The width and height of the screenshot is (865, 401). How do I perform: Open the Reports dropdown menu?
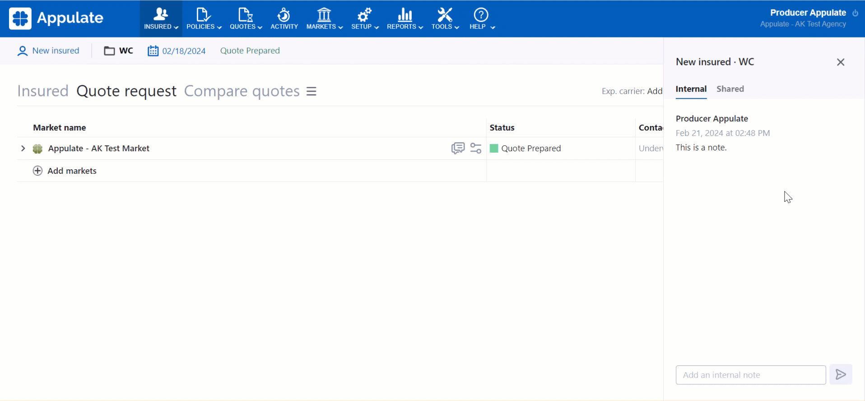[405, 19]
